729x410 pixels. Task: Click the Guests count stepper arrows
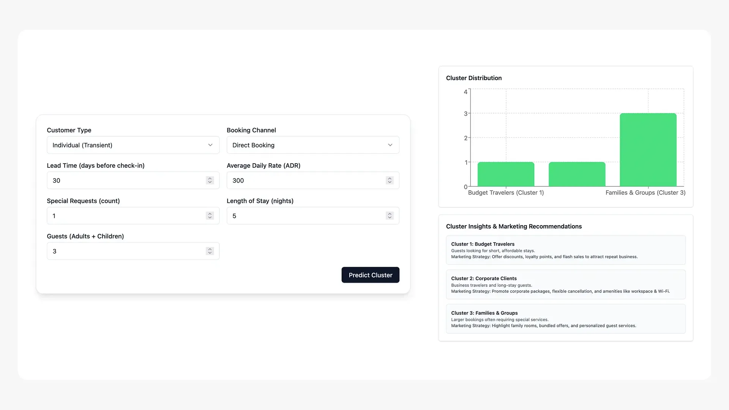point(210,251)
